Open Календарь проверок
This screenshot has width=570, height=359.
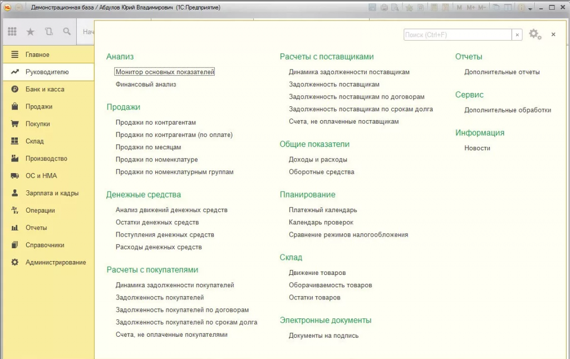coord(321,223)
